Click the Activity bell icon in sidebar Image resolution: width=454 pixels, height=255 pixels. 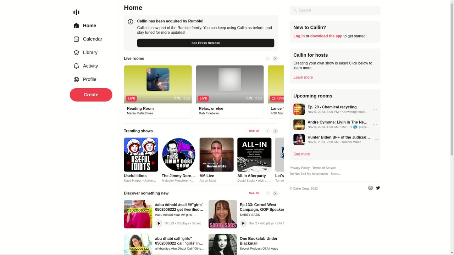tap(76, 66)
